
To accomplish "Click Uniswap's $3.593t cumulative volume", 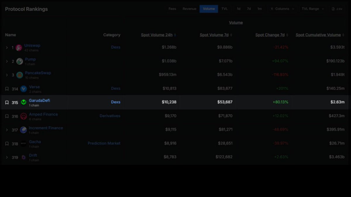I will 338,47.
